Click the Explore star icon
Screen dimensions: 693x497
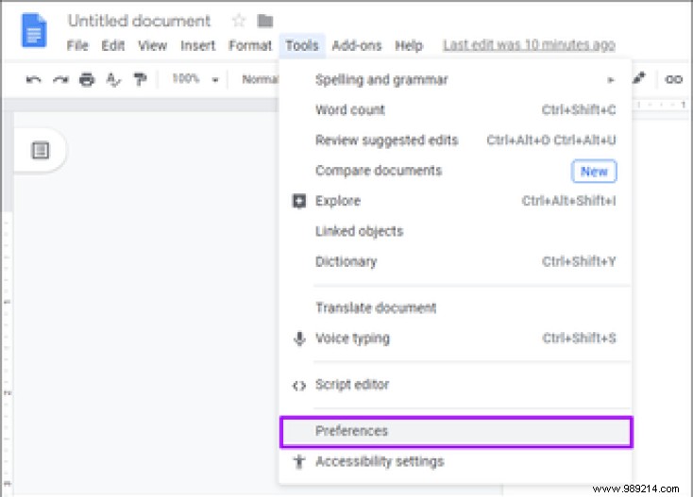(299, 201)
